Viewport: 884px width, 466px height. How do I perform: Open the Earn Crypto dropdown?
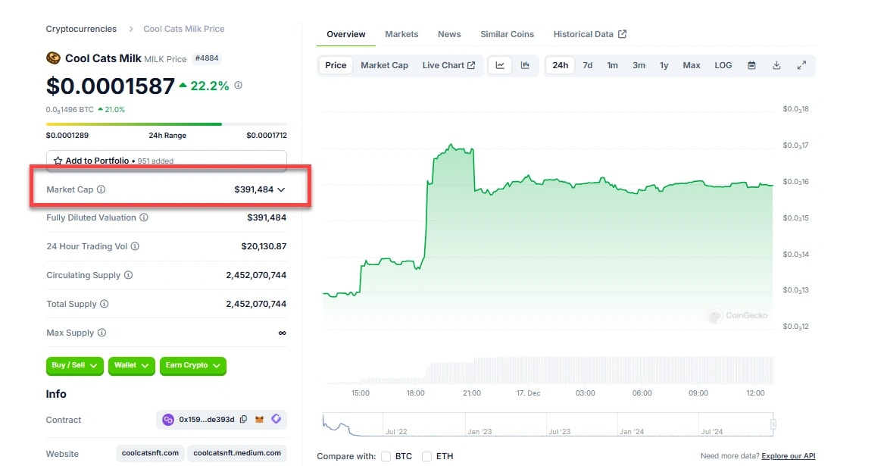193,366
